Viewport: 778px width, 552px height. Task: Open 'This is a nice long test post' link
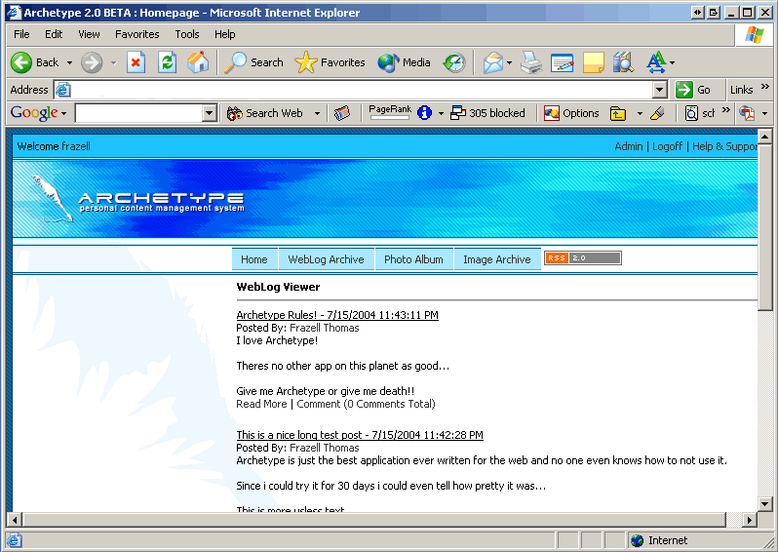(360, 435)
